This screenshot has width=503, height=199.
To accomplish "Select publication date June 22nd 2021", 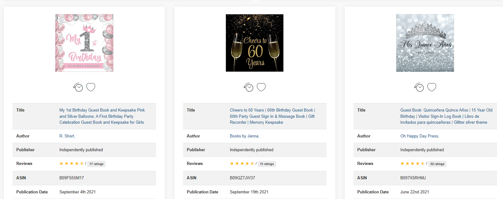I will 415,192.
